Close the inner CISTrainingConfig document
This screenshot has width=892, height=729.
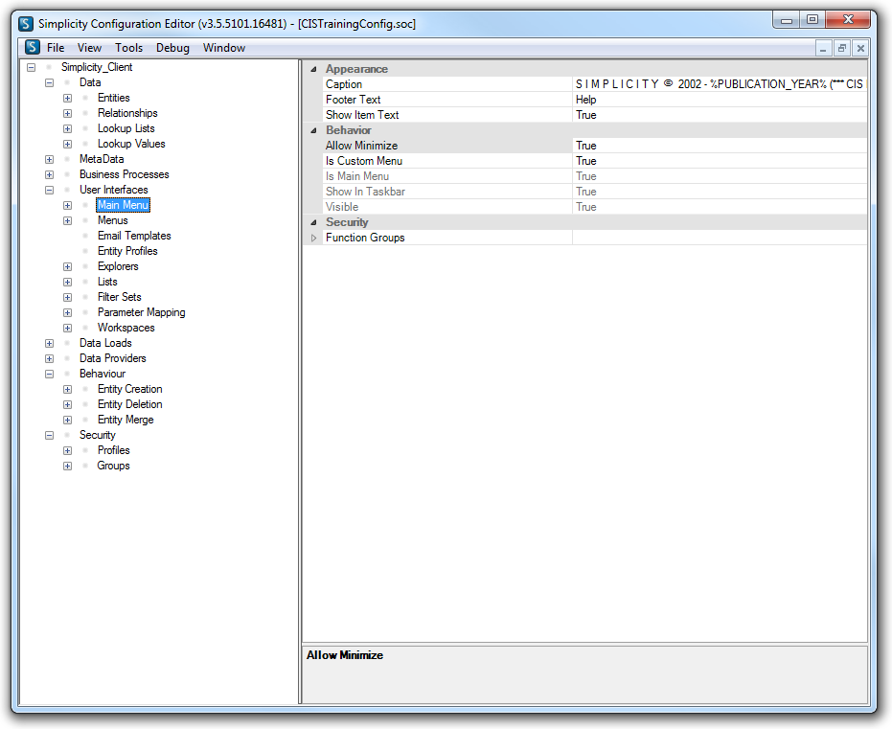pyautogui.click(x=860, y=48)
